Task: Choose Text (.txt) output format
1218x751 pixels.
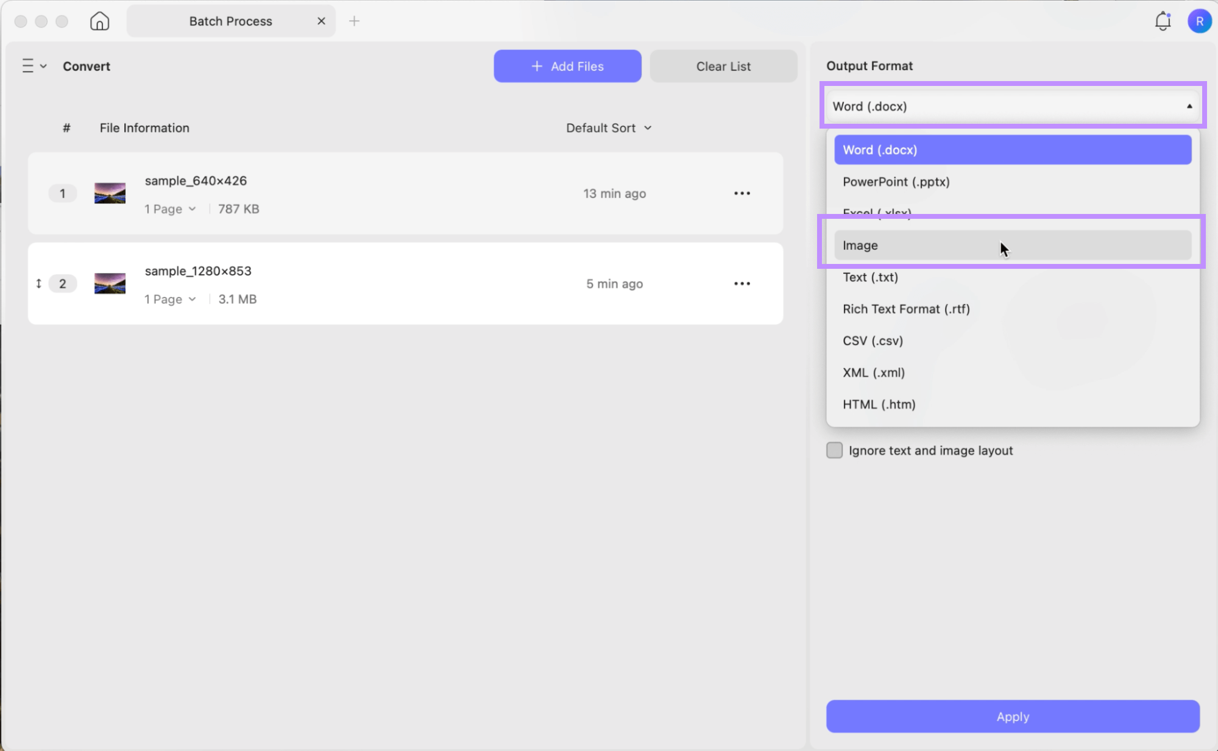Action: coord(1013,277)
